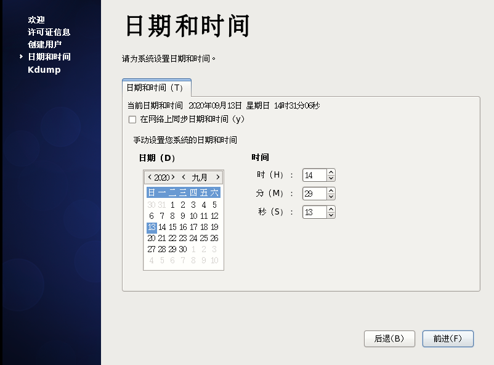
Task: Select 日期和时间 in the sidebar
Action: (49, 57)
